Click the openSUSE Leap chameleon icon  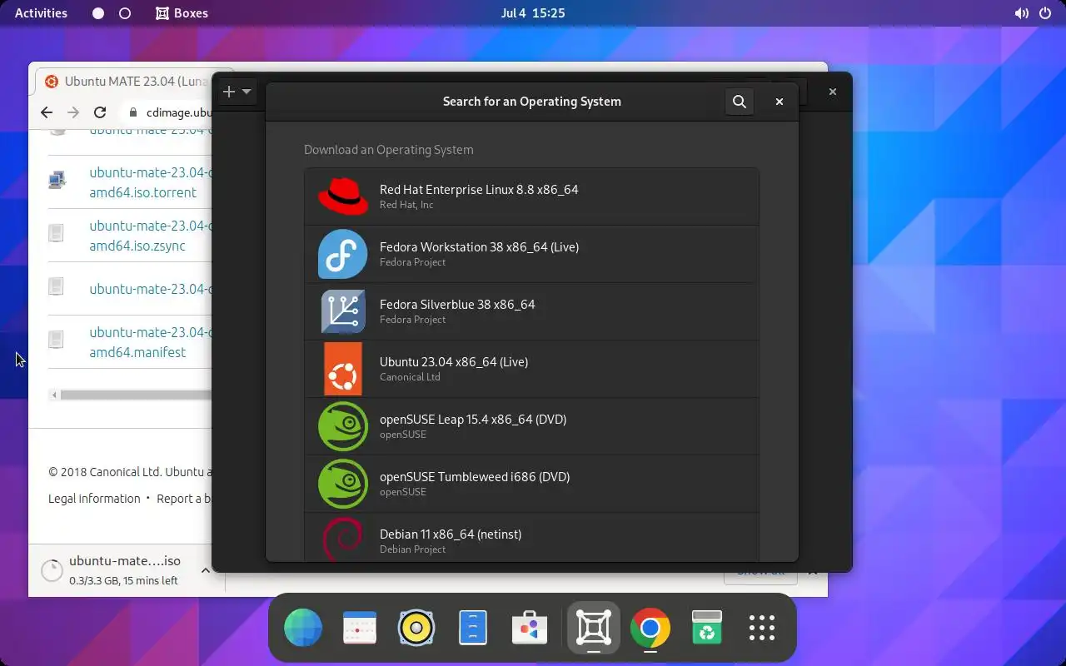[343, 426]
